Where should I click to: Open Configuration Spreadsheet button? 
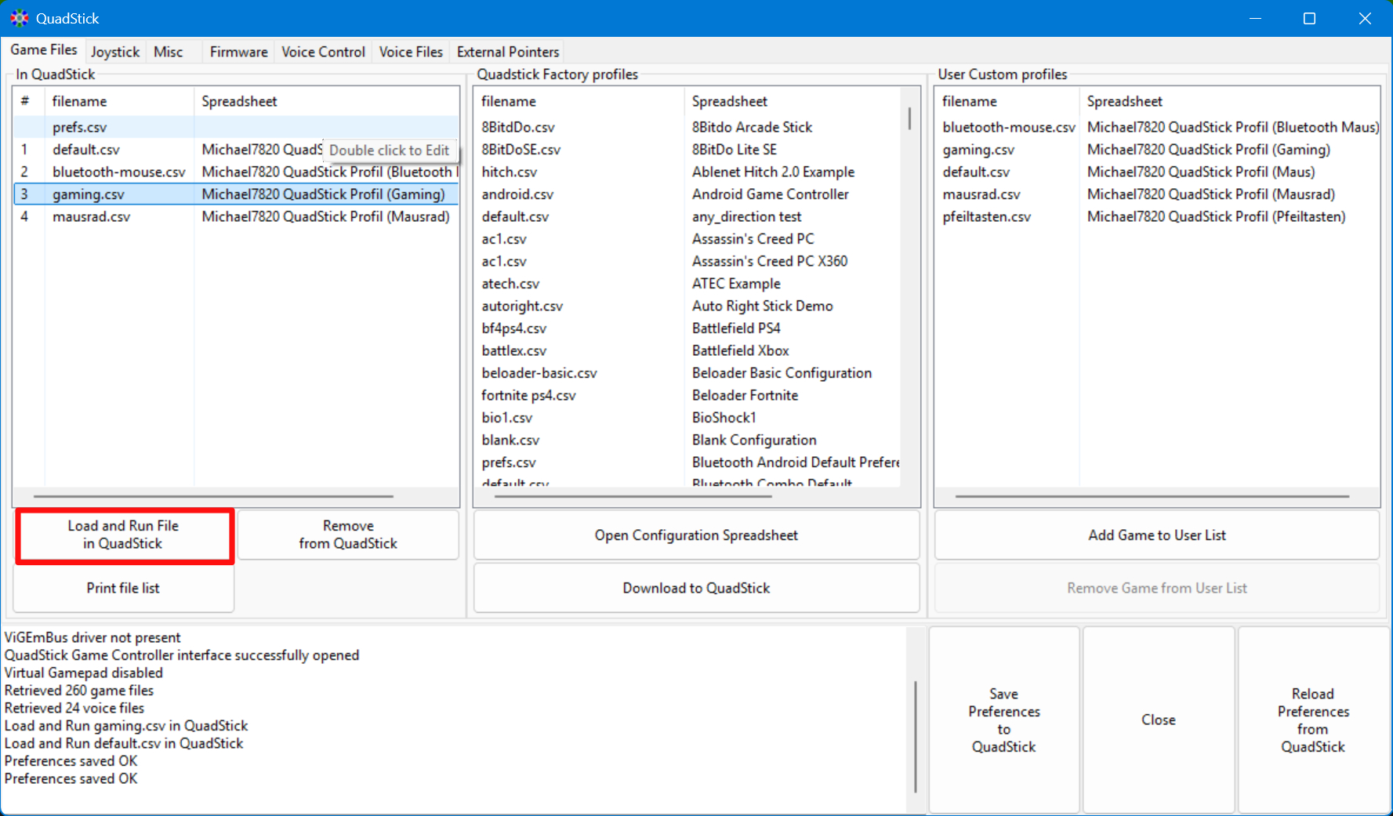coord(695,535)
